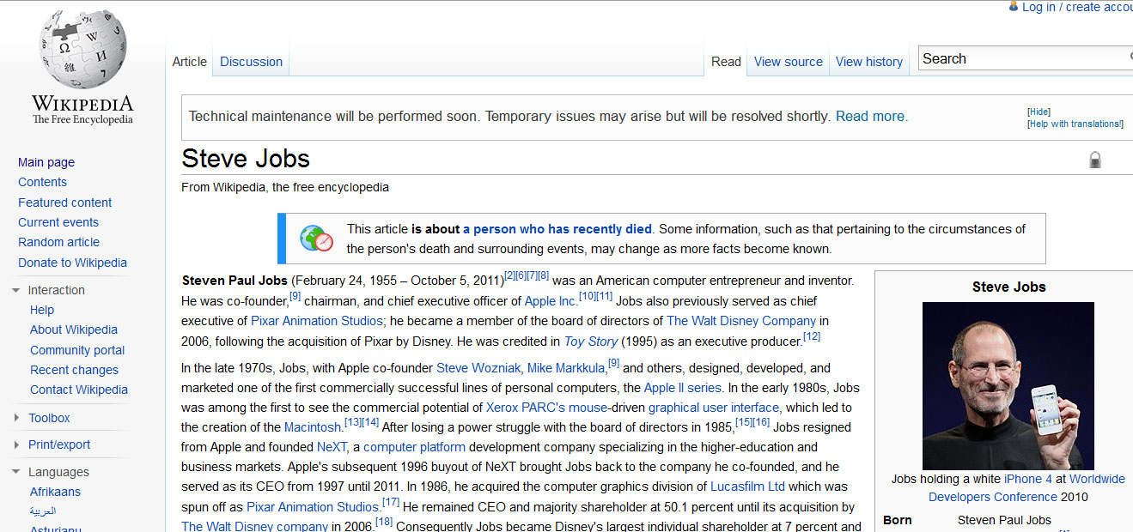
Task: Expand the Toolbox sidebar section
Action: pos(16,418)
